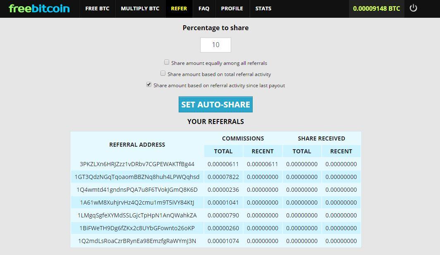This screenshot has height=255, width=440.
Task: Focus the percentage to share input field
Action: 215,45
